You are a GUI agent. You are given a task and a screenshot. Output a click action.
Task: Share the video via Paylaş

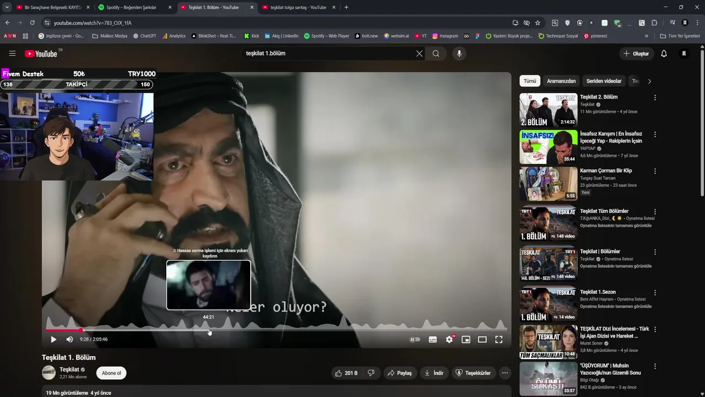click(399, 373)
